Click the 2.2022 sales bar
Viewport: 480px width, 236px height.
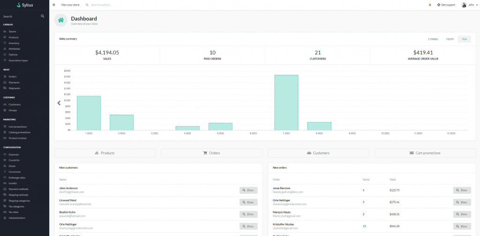121,122
